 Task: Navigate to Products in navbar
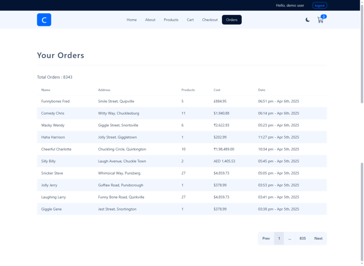[x=171, y=20]
